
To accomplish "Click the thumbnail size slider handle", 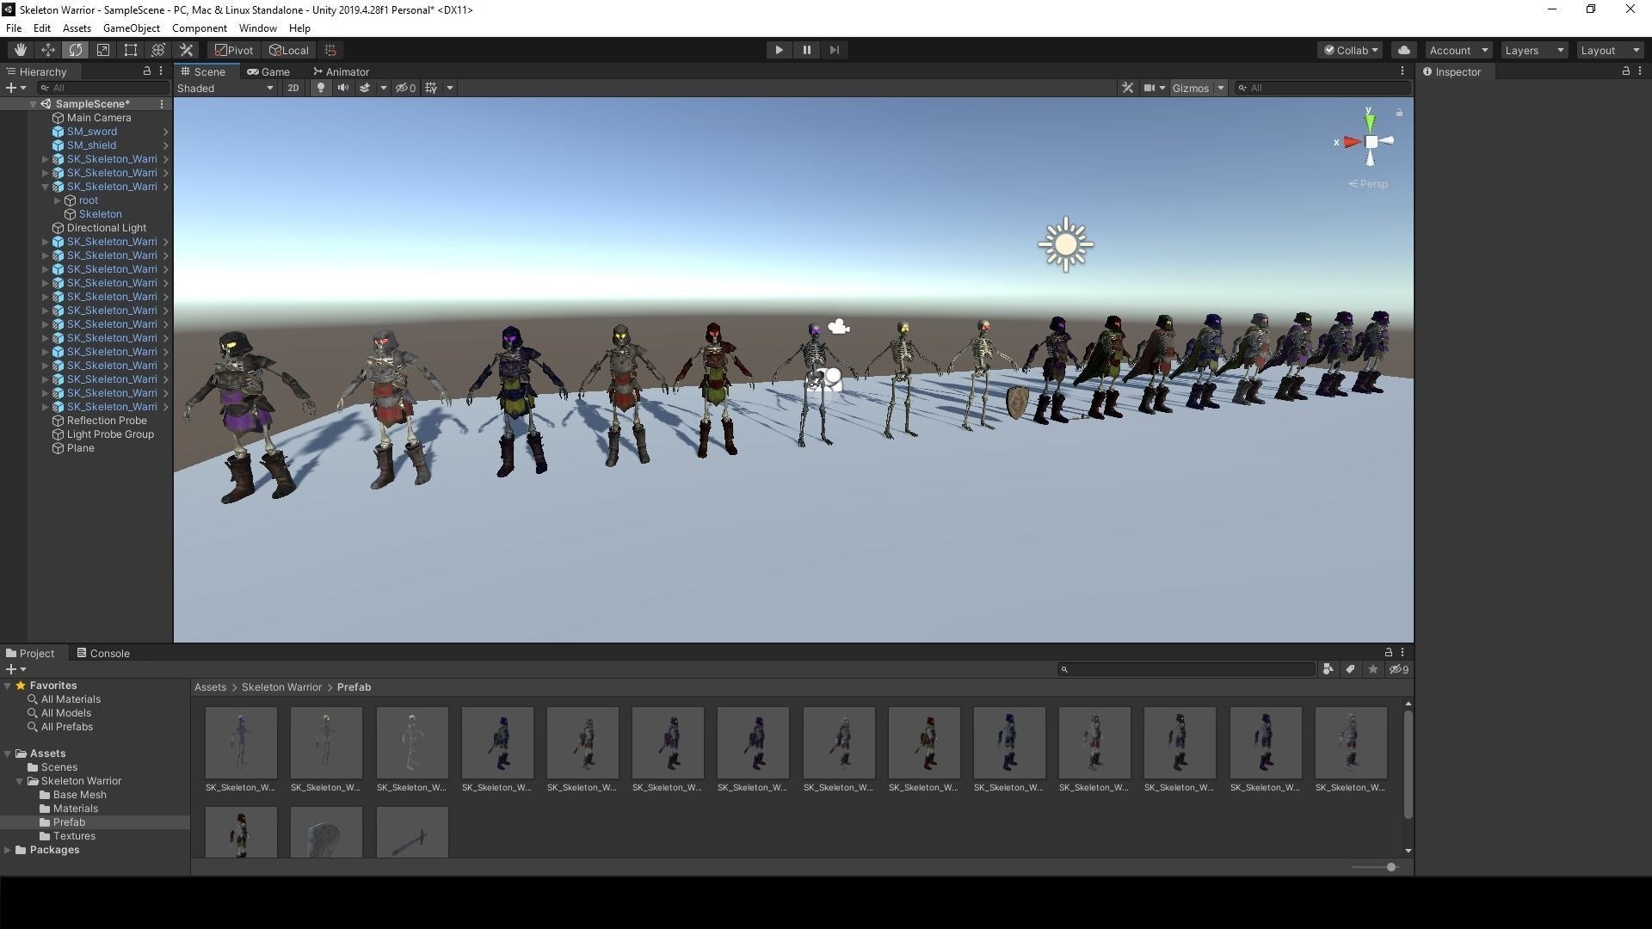I will pyautogui.click(x=1390, y=867).
